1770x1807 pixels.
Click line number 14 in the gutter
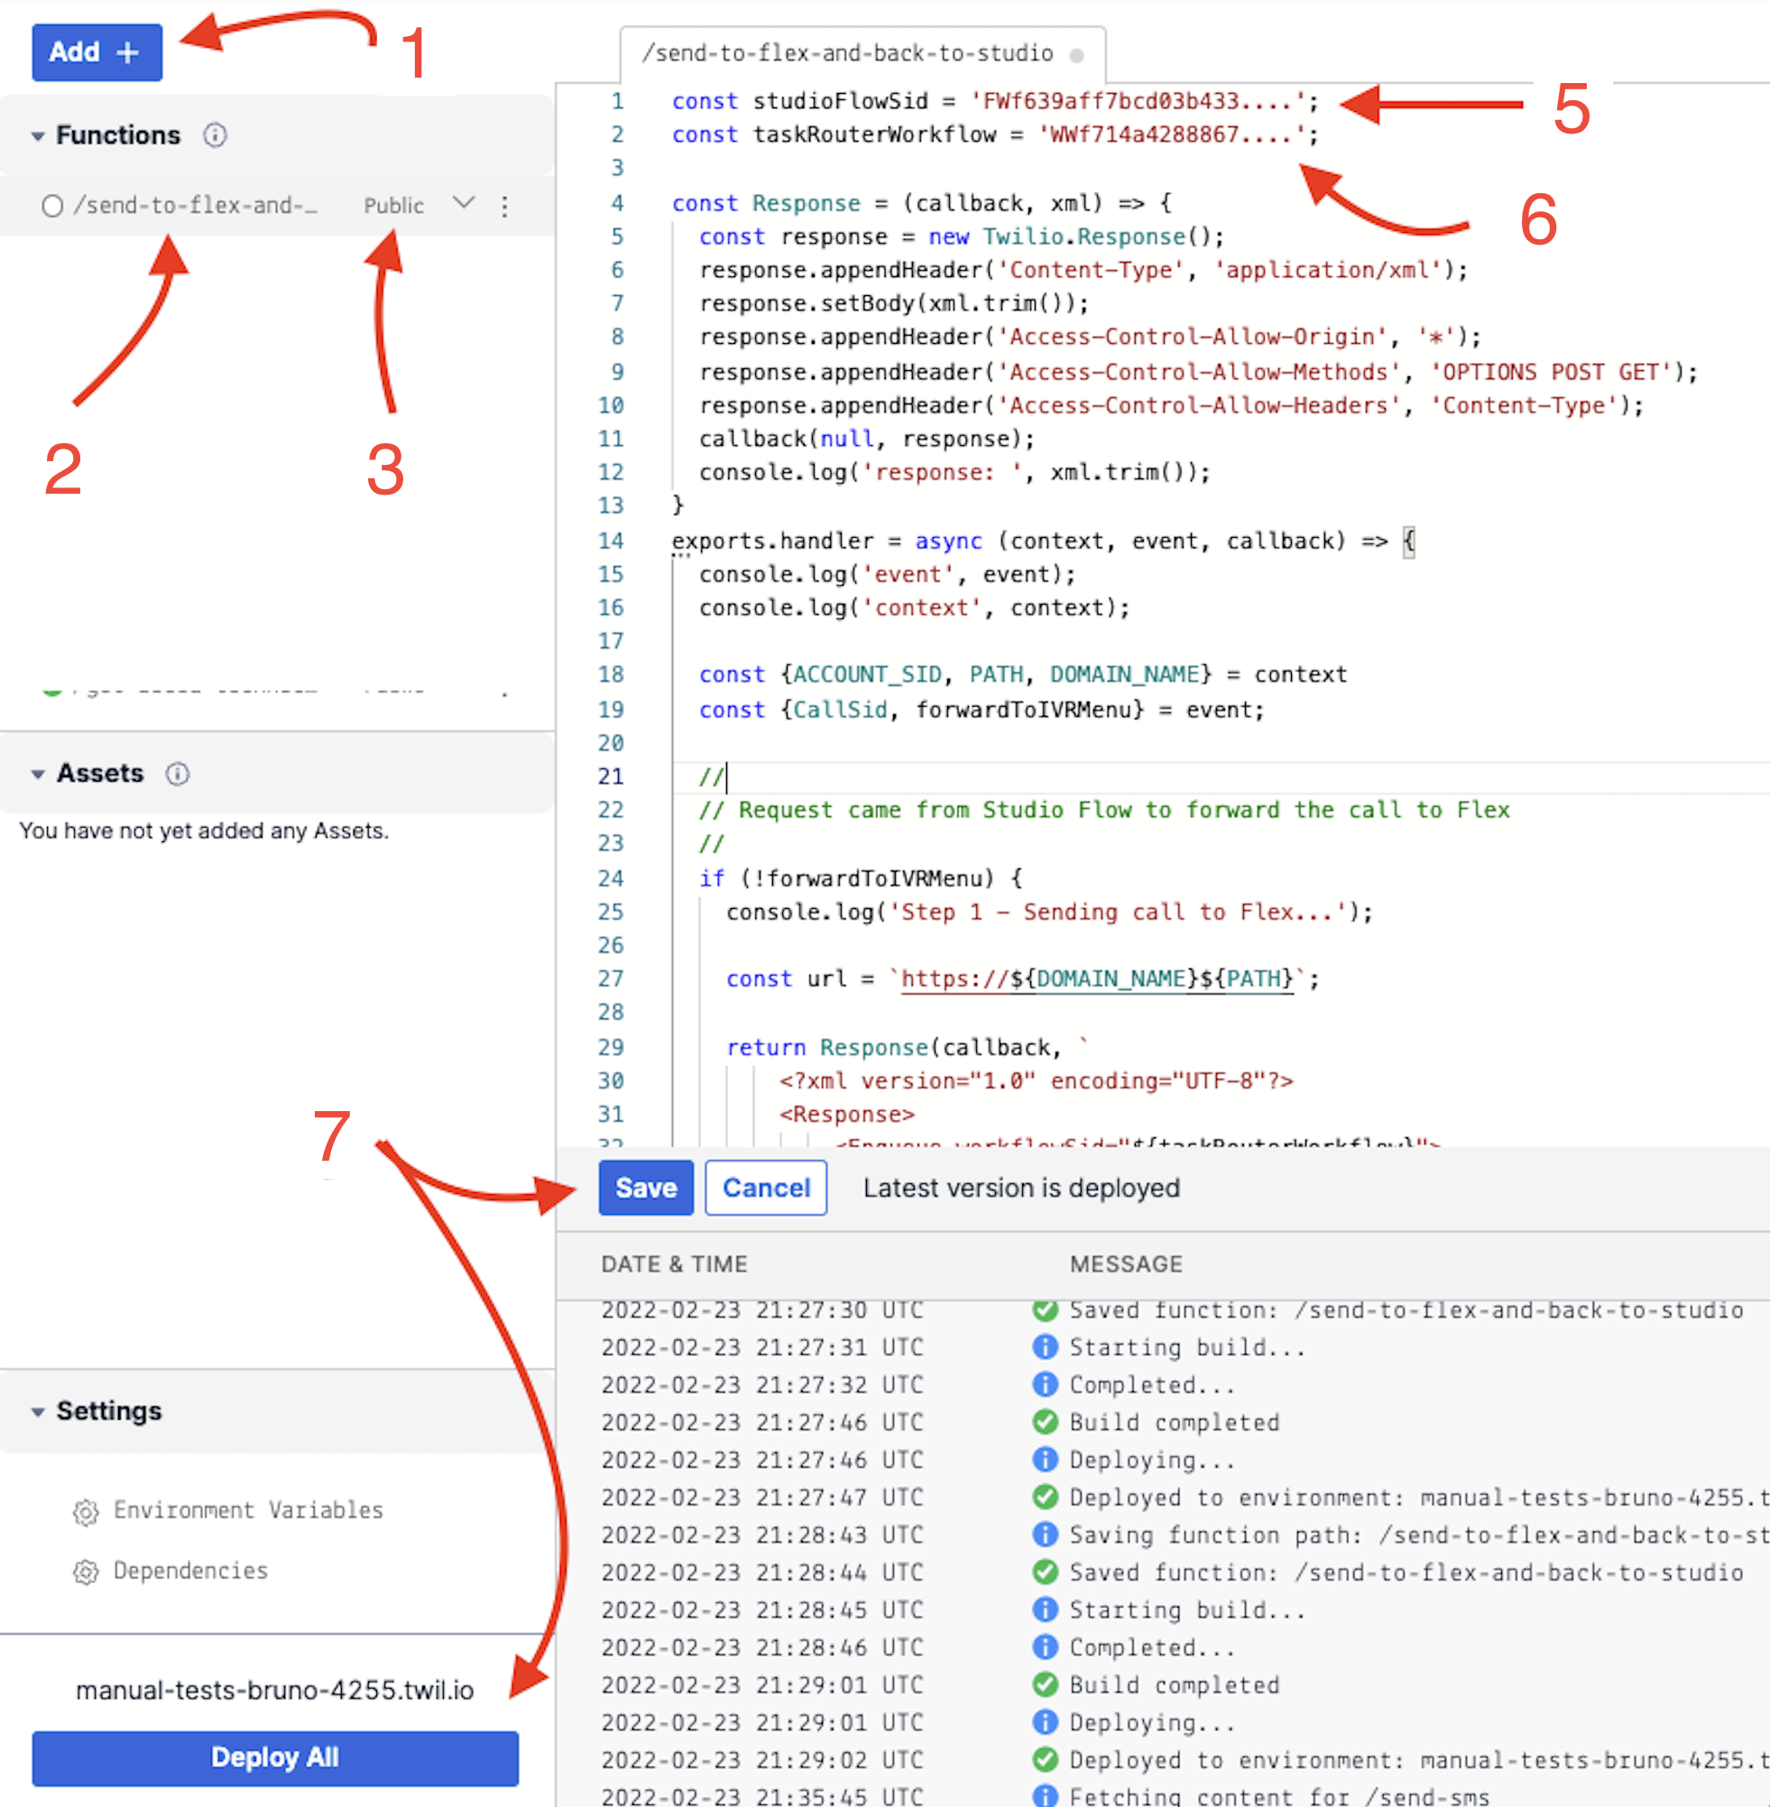pyautogui.click(x=611, y=541)
